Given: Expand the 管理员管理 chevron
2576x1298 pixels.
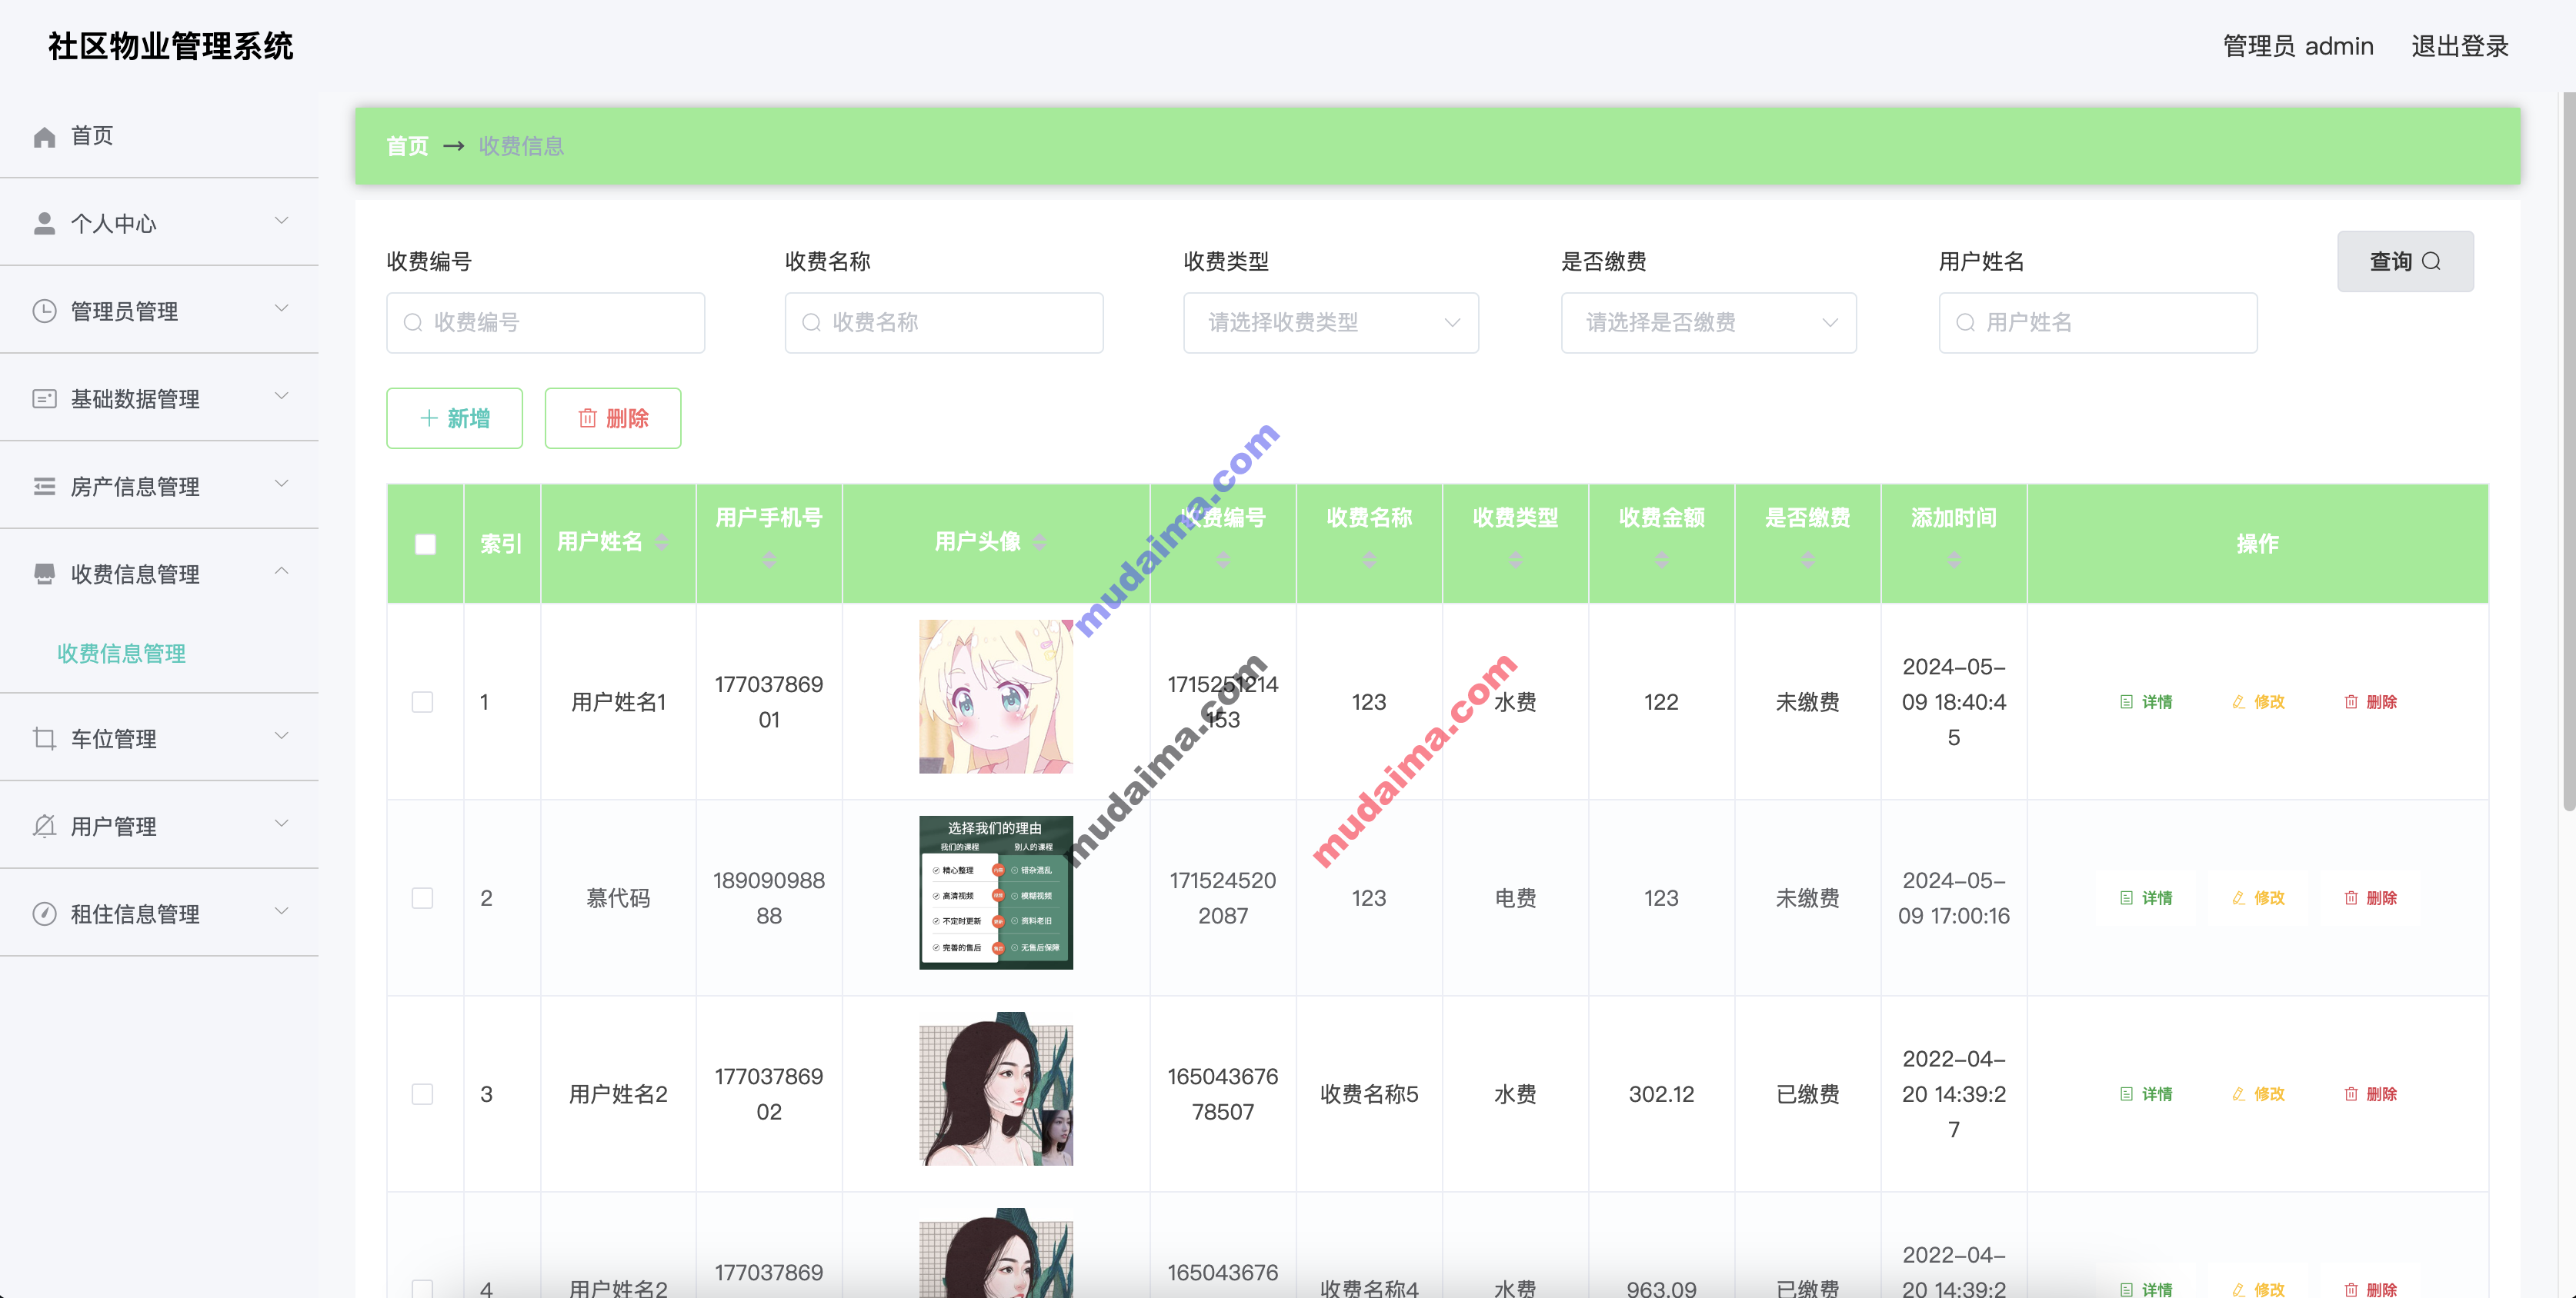Looking at the screenshot, I should point(282,308).
